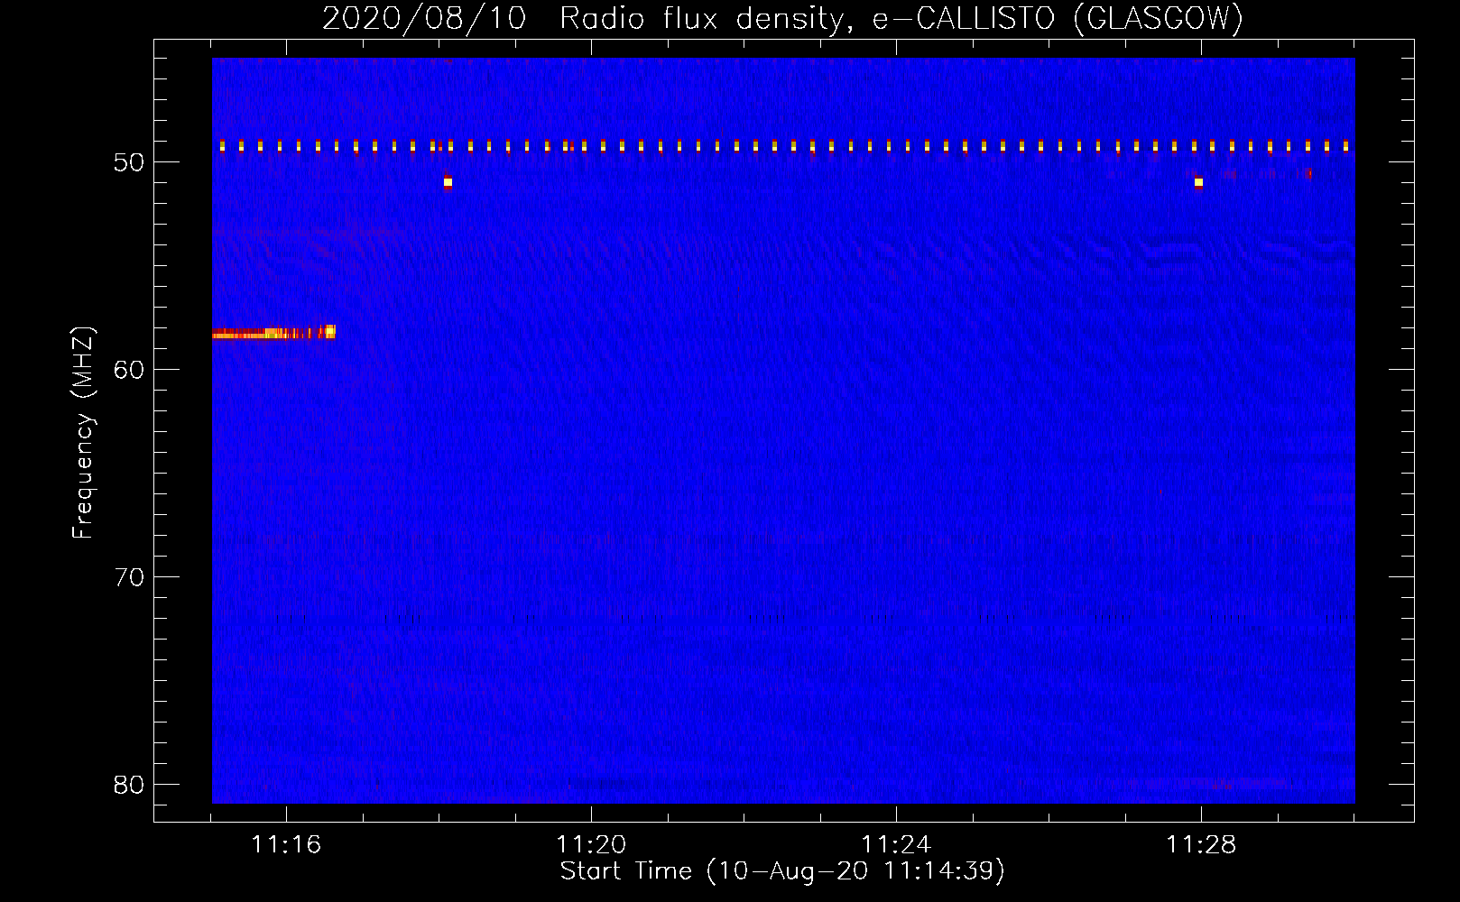Click the bright spot at 51 MHz near 11:28

pyautogui.click(x=1198, y=182)
